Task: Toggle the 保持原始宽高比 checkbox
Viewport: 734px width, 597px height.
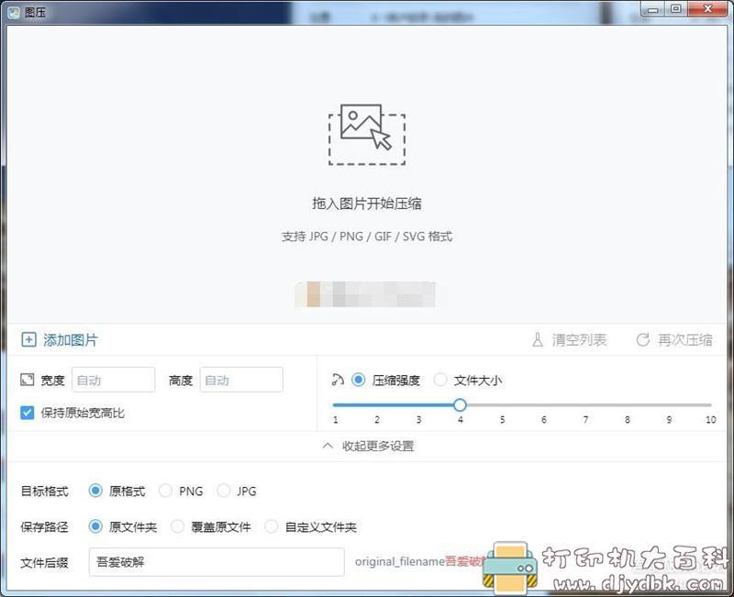Action: [28, 413]
